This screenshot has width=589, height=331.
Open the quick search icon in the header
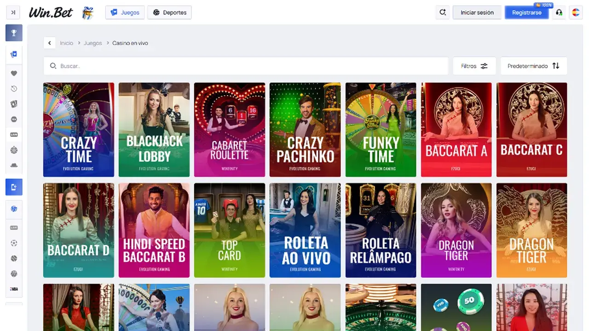click(443, 12)
